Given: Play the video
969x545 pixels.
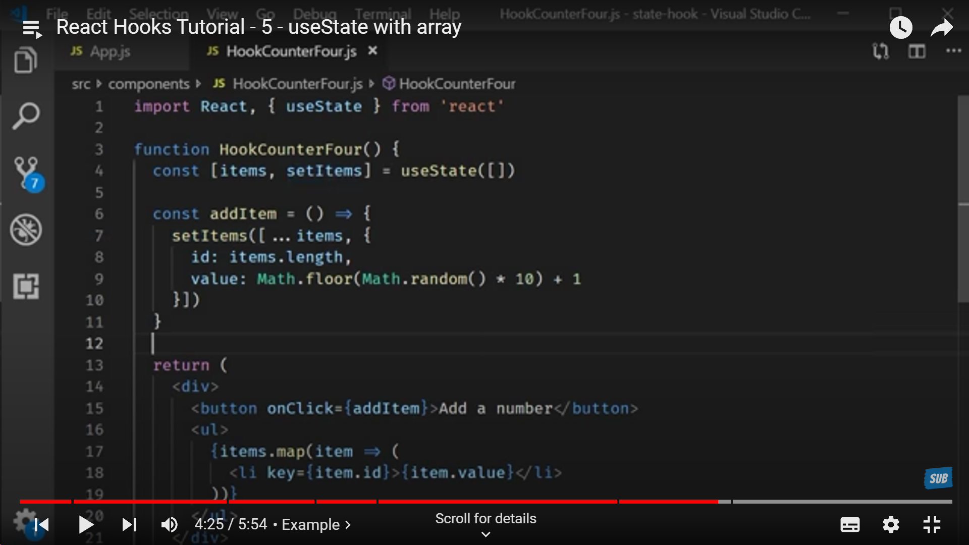Looking at the screenshot, I should pos(86,525).
